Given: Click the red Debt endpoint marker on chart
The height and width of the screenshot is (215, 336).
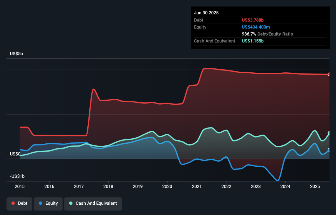Looking at the screenshot, I should [x=329, y=74].
